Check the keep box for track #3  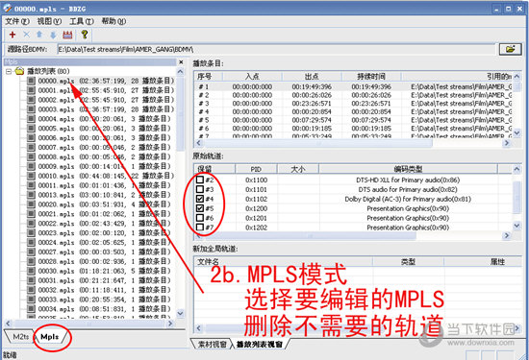click(200, 189)
